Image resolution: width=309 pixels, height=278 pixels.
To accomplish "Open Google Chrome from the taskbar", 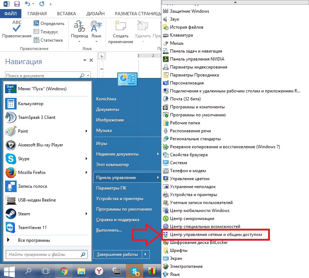I will pyautogui.click(x=64, y=271).
